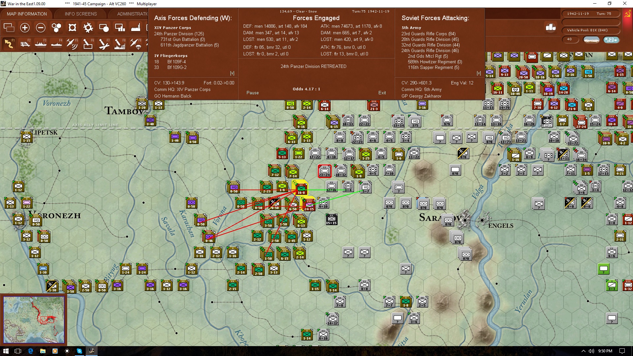Select the green unit near Engels
This screenshot has height=356, width=633.
coord(604,269)
